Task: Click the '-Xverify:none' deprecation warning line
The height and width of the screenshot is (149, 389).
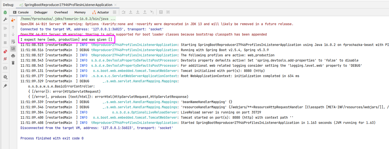Action: [157, 24]
